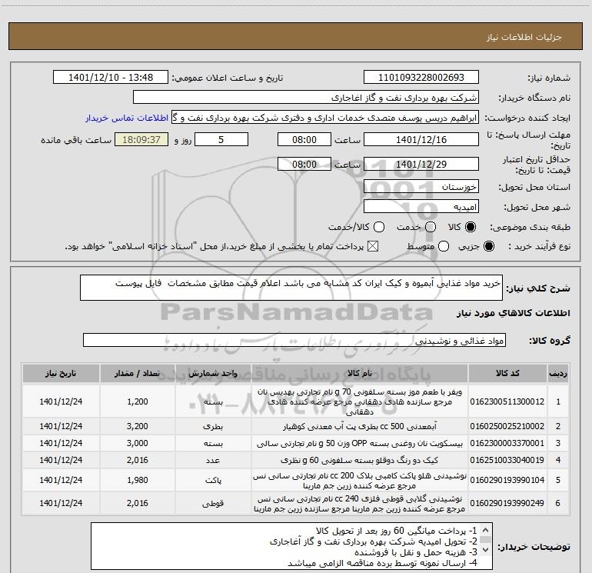
Task: Click the response deadline date 1401/12/16
Action: coord(421,140)
